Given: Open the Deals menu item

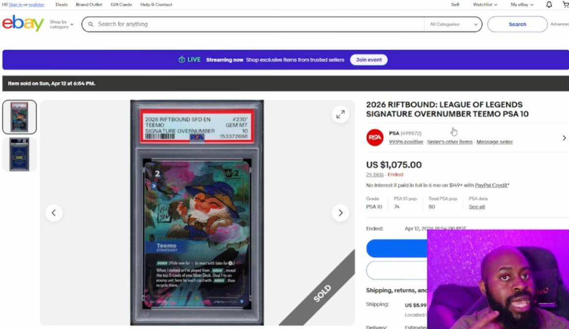Looking at the screenshot, I should [61, 4].
